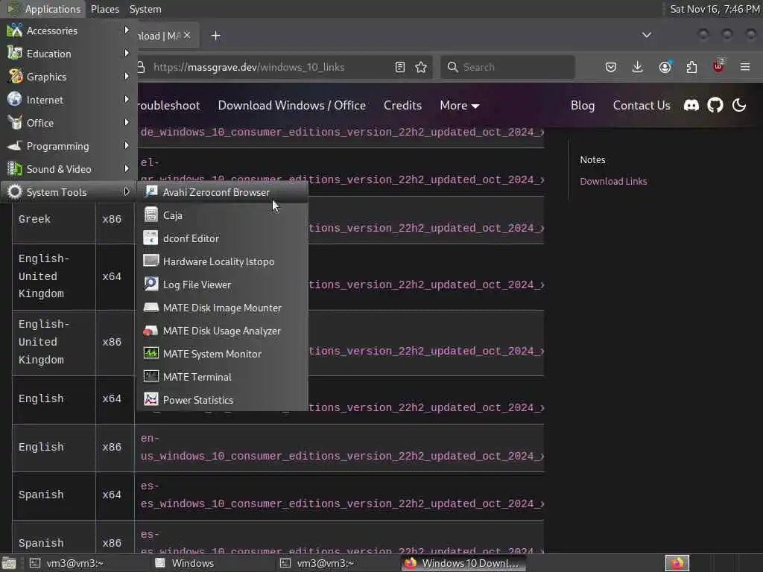Open the Applications menu in the top panel

click(44, 9)
